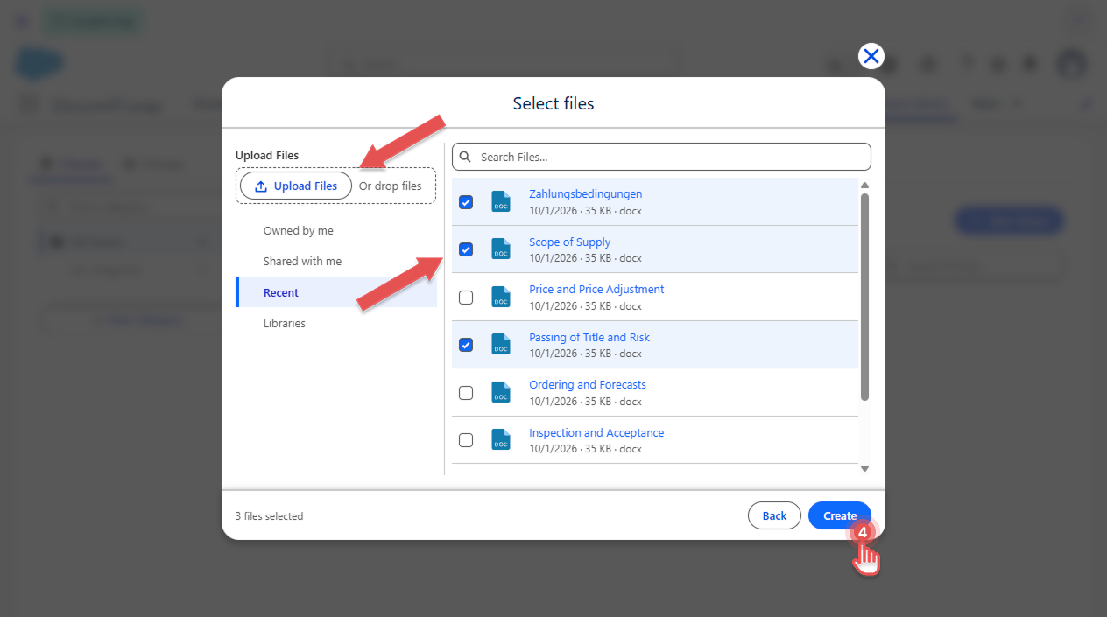Open the Passing of Title and Risk link

589,338
